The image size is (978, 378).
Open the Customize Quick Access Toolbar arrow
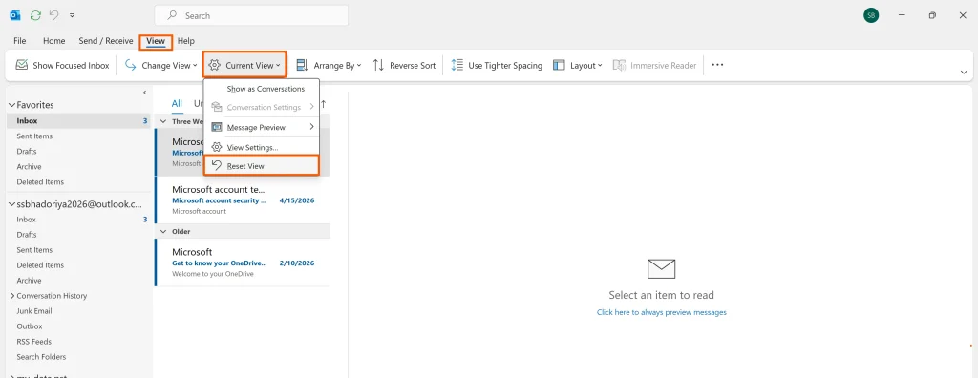point(73,15)
